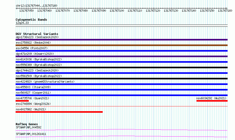
Task: Click the Cytogenetic Bands track heading
Action: coord(31,20)
